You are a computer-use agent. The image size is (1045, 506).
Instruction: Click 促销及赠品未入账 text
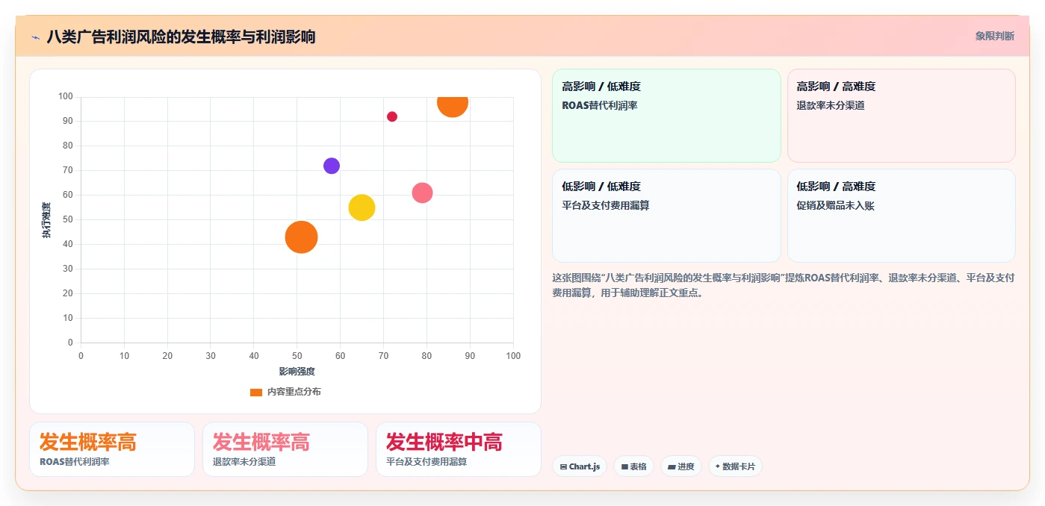tap(835, 206)
